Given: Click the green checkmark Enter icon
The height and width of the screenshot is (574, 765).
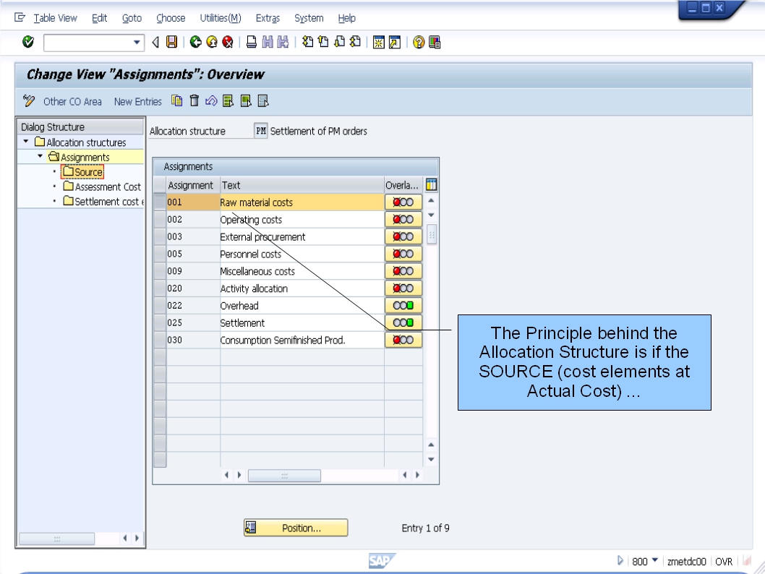Looking at the screenshot, I should 28,42.
